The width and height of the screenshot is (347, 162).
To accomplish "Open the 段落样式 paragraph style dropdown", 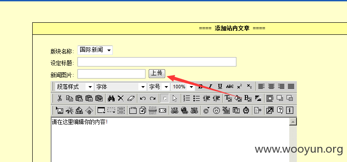I will pyautogui.click(x=74, y=87).
